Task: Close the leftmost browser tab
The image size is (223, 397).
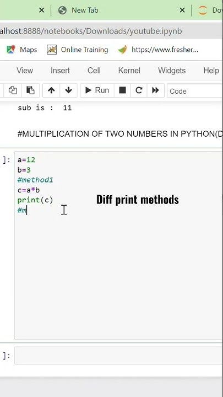Action: tap(42, 10)
